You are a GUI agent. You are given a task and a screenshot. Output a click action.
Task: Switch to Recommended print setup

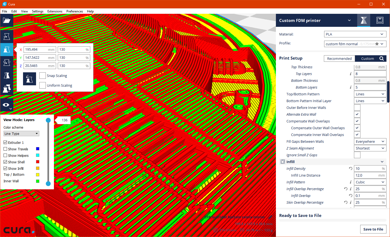point(339,59)
